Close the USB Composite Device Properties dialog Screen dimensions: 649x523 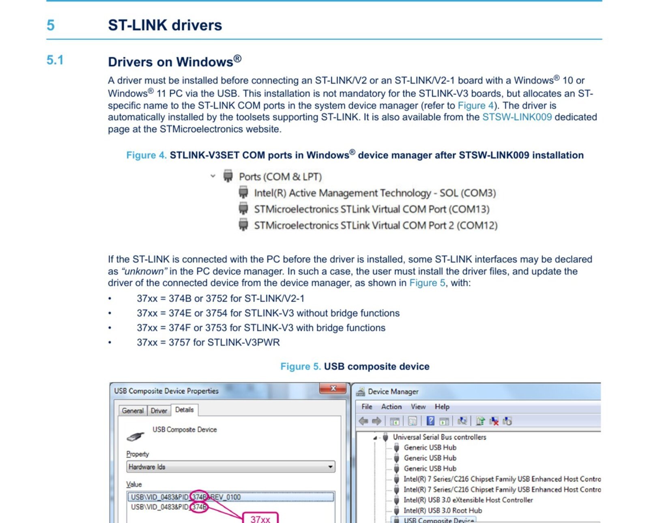[x=333, y=388]
